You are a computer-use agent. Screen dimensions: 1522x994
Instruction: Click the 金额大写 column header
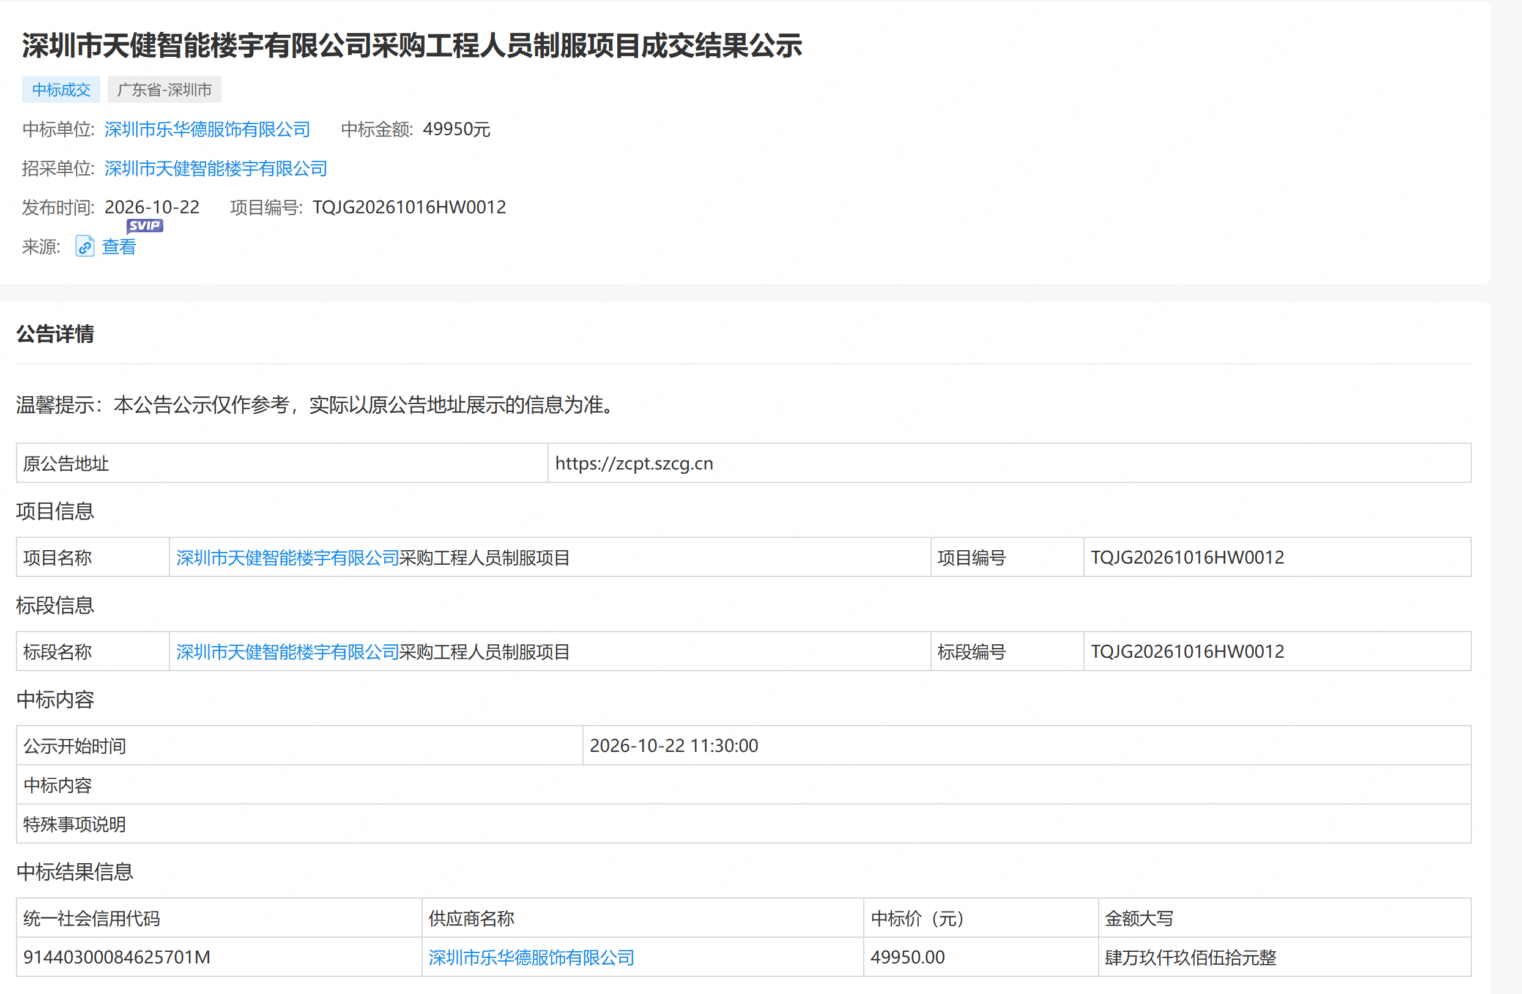pyautogui.click(x=1285, y=919)
